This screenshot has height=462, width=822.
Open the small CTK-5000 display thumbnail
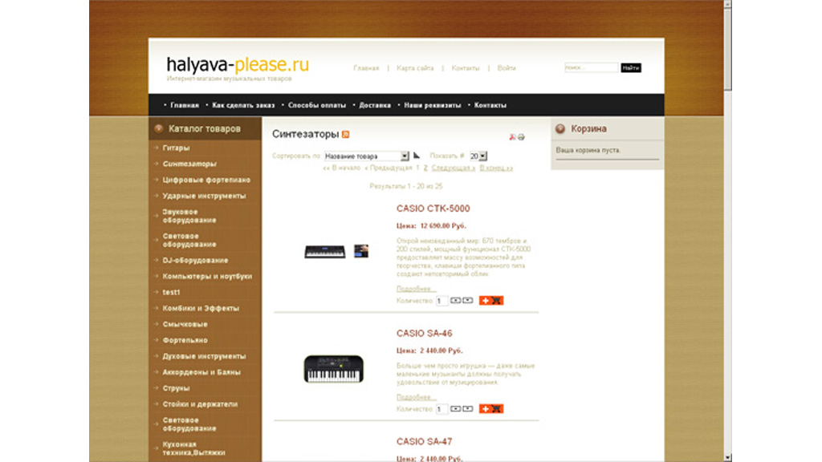360,251
